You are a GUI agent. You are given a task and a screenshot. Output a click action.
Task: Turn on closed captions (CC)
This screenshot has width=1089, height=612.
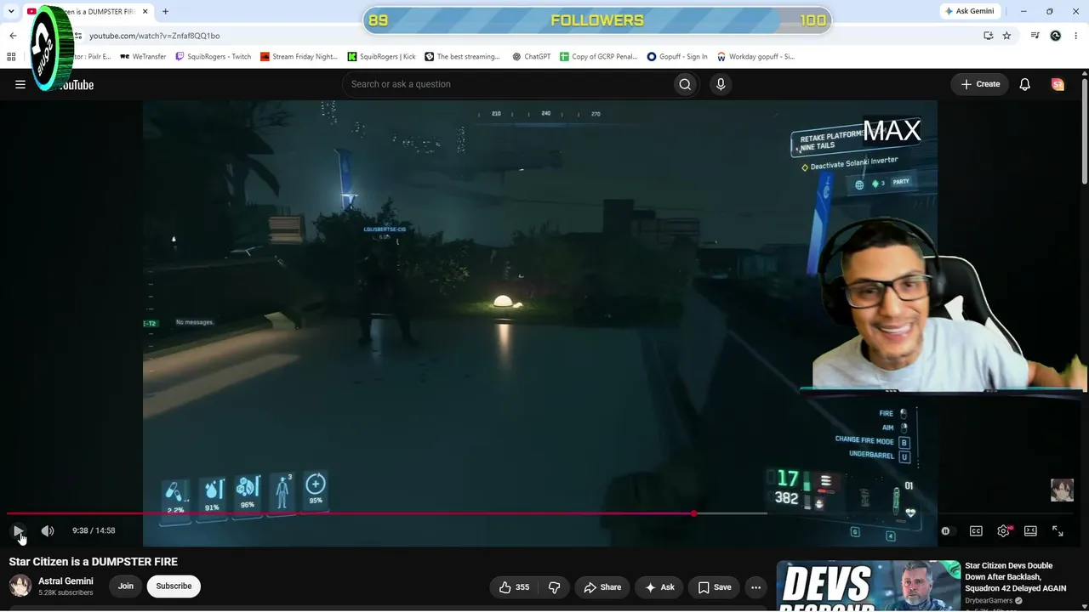976,531
